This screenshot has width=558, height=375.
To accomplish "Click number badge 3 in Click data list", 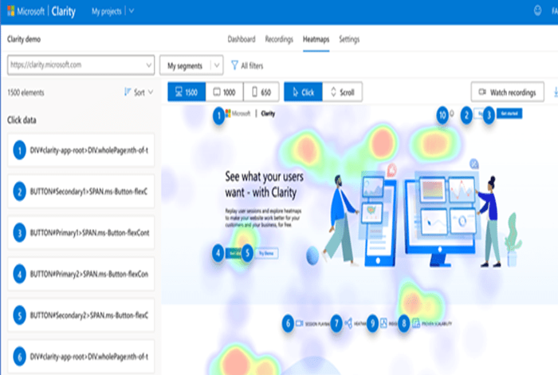I will coord(20,233).
